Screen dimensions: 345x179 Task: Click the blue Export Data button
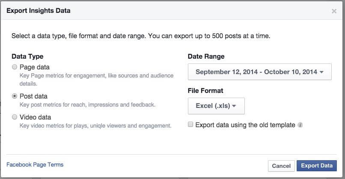click(316, 166)
